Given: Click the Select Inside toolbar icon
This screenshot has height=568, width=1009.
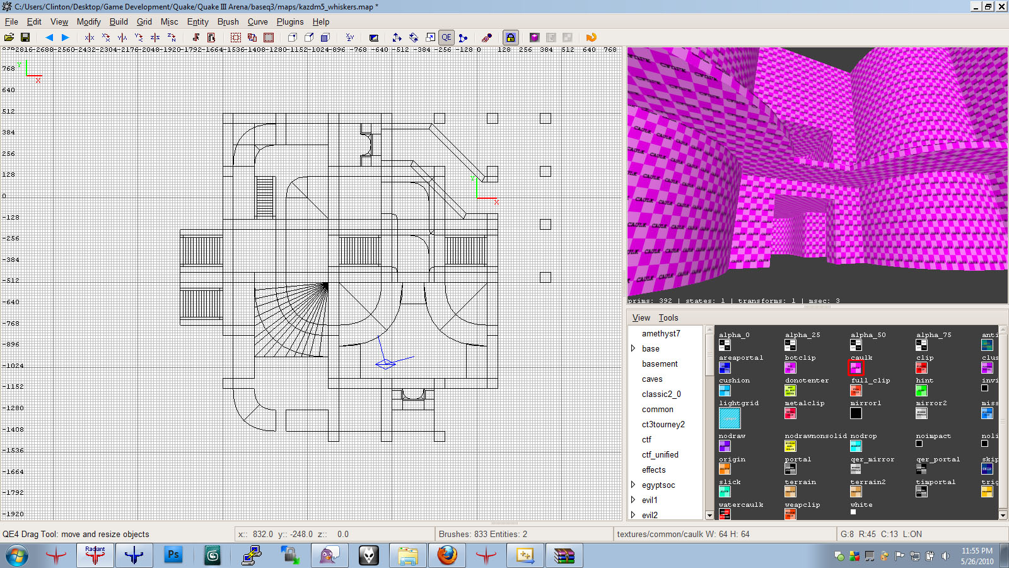Looking at the screenshot, I should [x=211, y=38].
